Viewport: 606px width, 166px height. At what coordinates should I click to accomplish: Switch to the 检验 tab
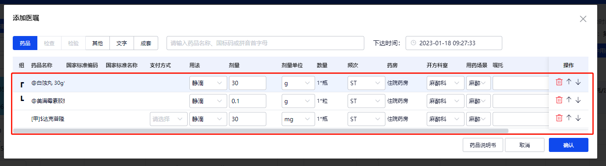[x=73, y=43]
